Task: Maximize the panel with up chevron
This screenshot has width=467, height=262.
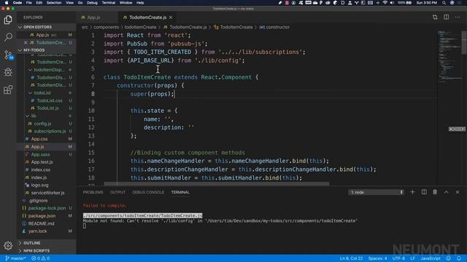Action: click(446, 192)
